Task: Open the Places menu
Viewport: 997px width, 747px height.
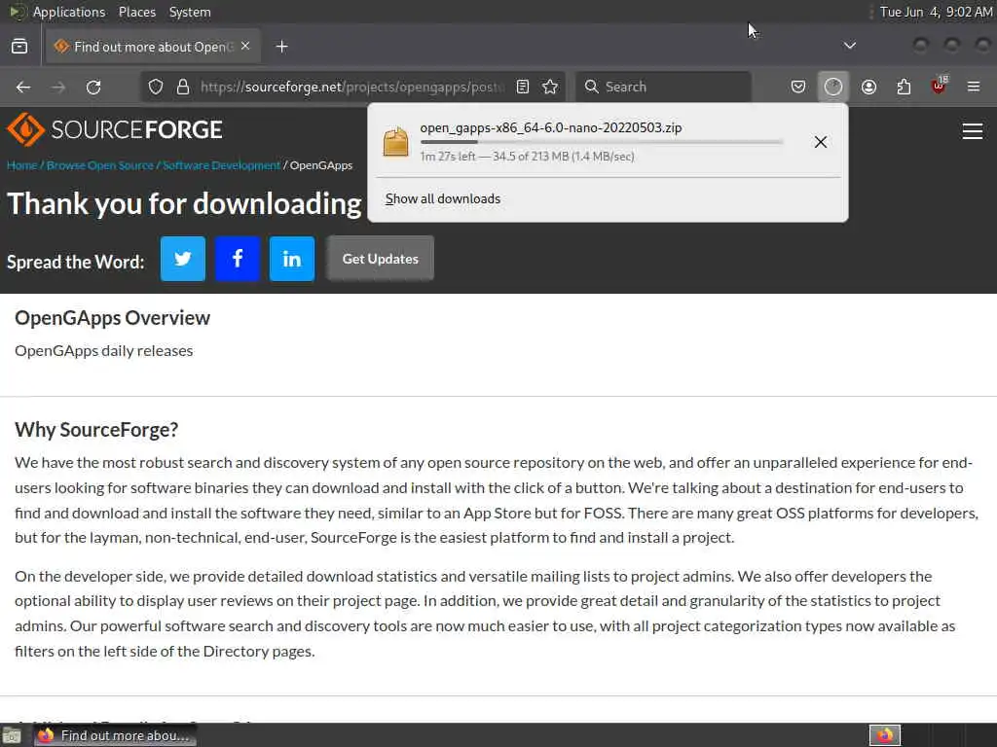Action: coord(136,12)
